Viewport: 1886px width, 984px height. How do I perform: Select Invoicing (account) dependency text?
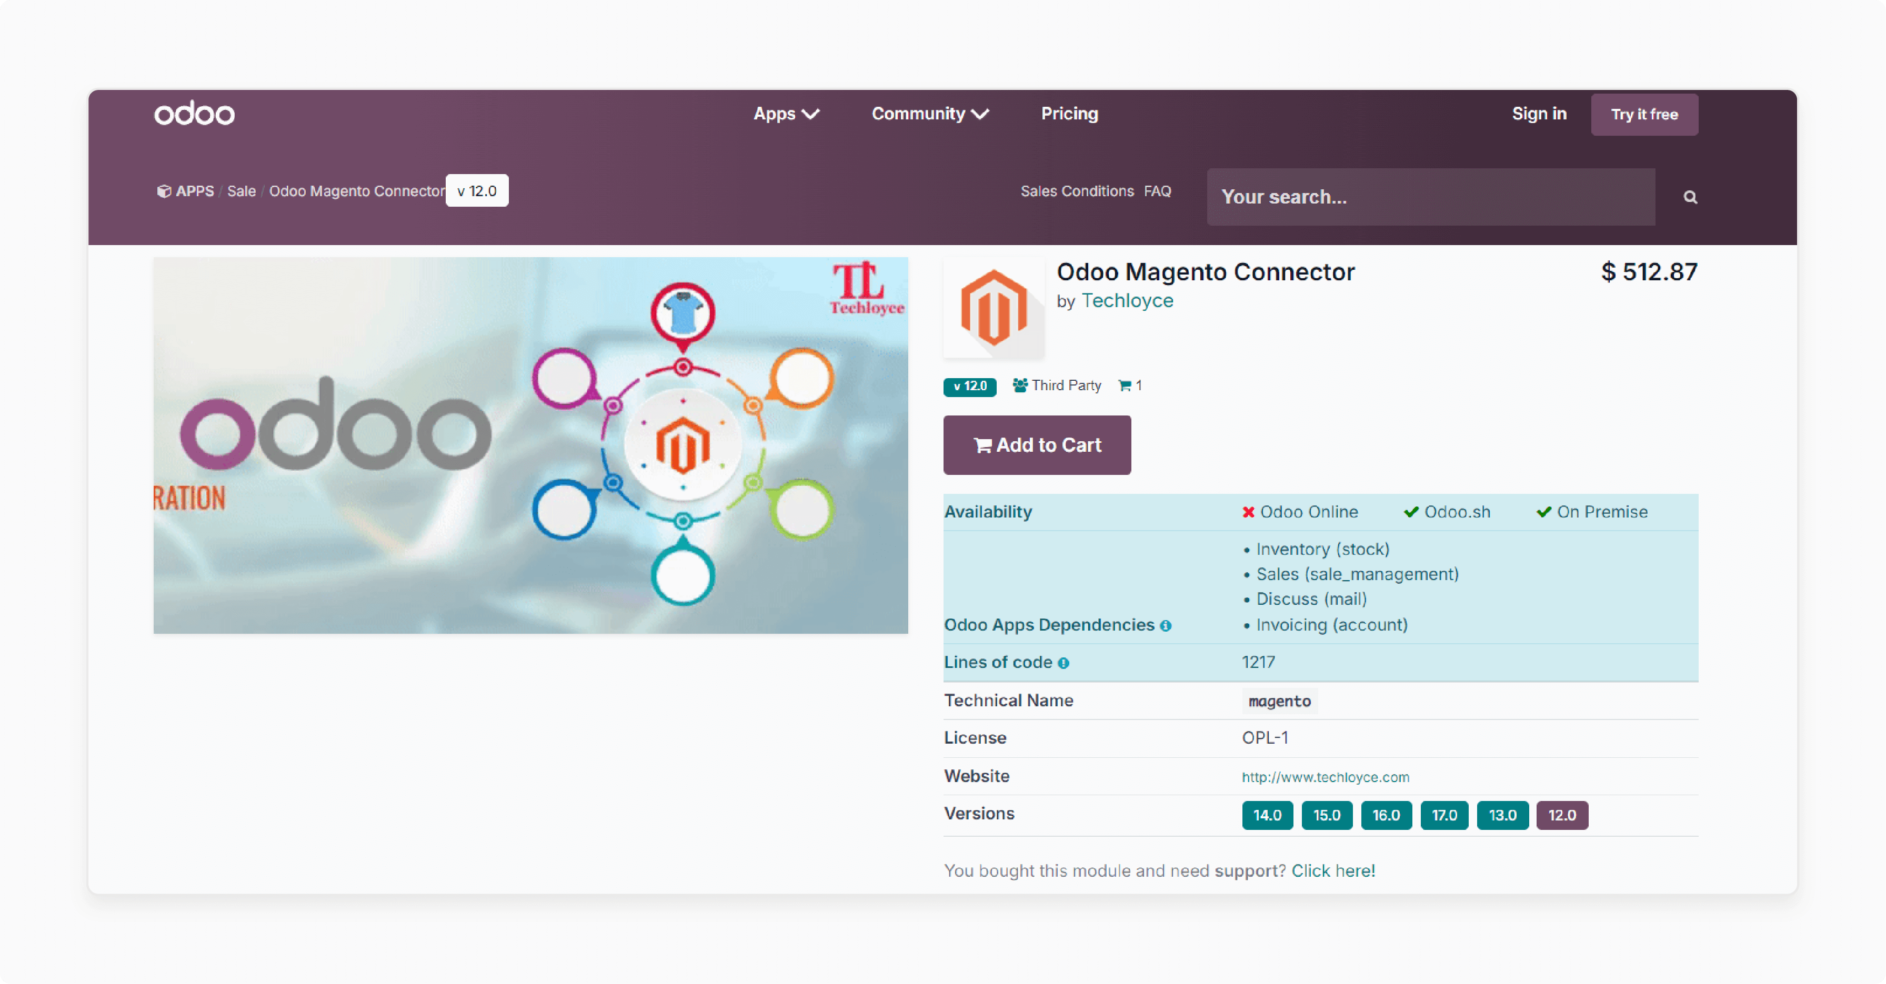[x=1332, y=625]
